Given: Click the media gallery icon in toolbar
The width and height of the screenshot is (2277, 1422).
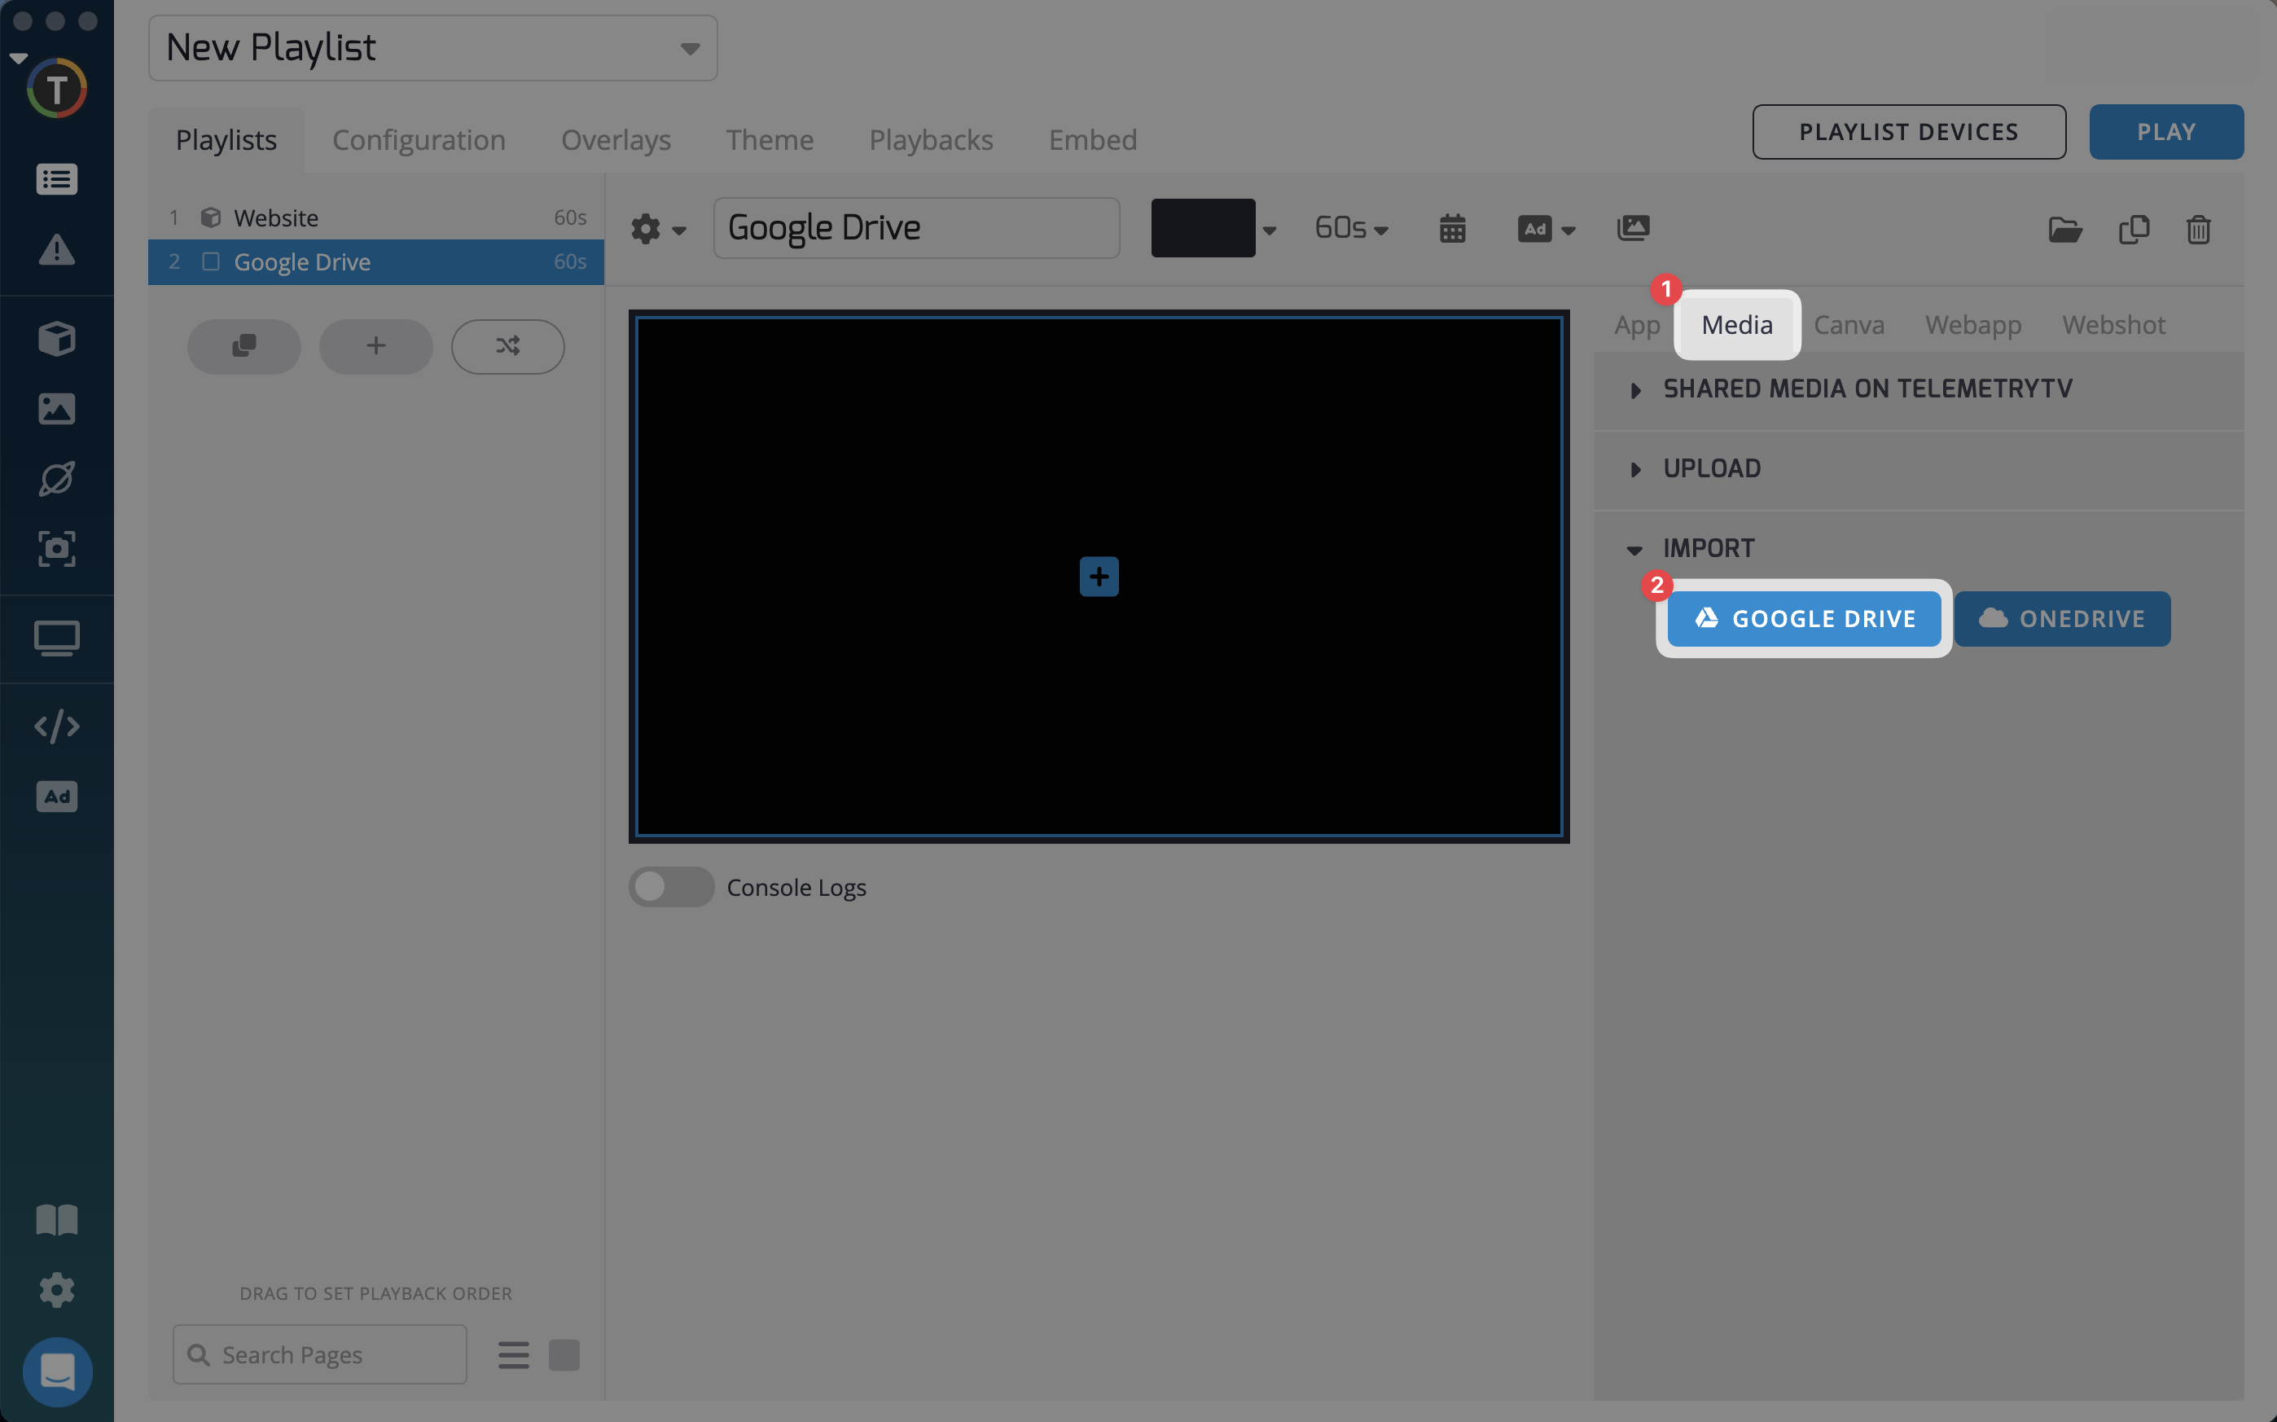Looking at the screenshot, I should 1632,229.
